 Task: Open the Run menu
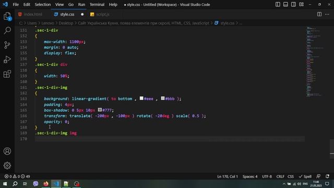tap(81, 5)
